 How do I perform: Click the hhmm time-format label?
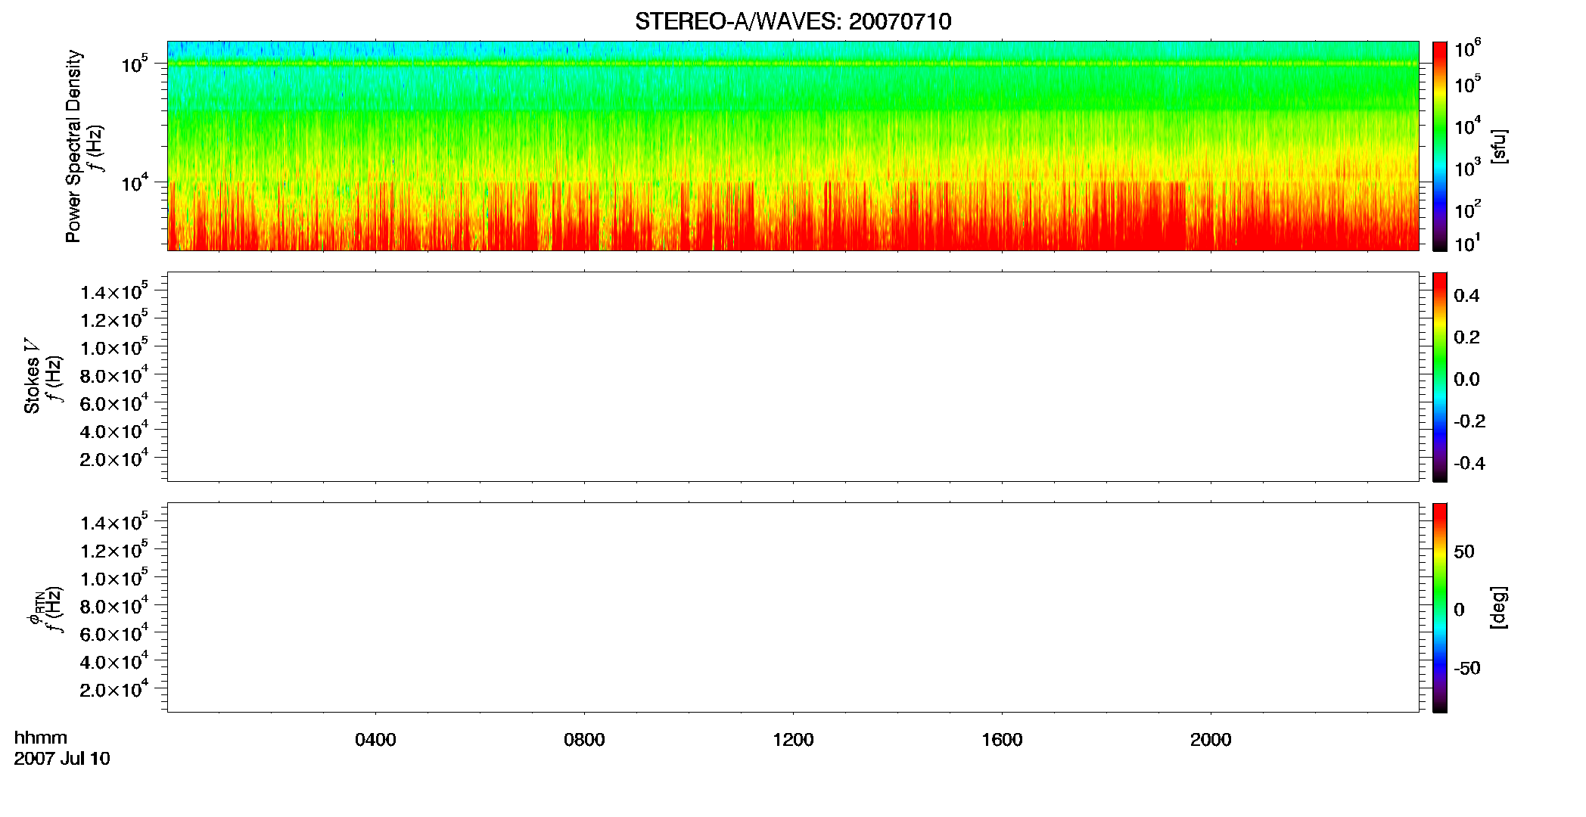pos(41,738)
